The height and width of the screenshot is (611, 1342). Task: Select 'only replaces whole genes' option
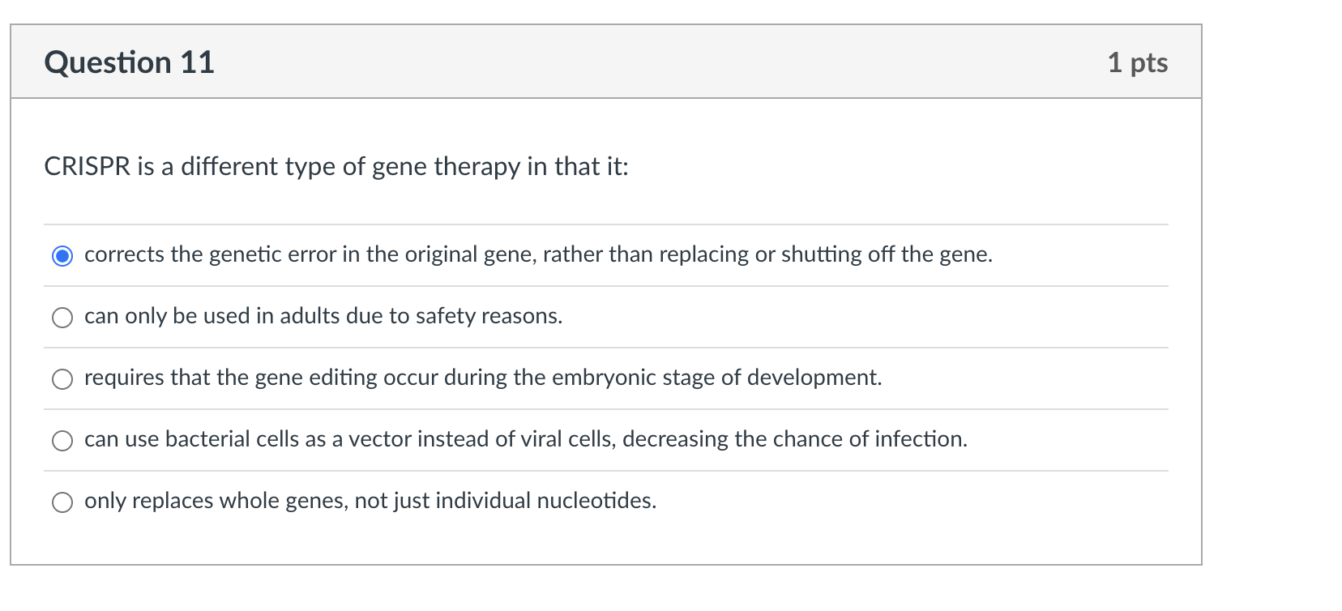(x=62, y=502)
